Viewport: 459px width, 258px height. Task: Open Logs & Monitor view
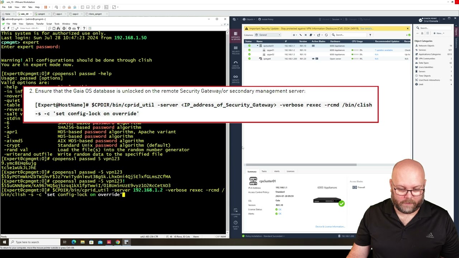(x=236, y=64)
